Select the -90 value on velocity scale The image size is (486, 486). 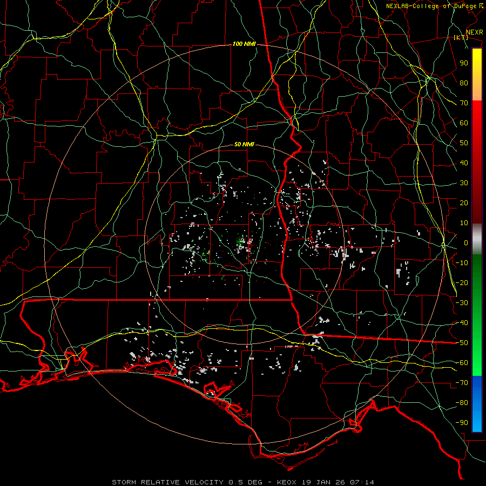(462, 423)
